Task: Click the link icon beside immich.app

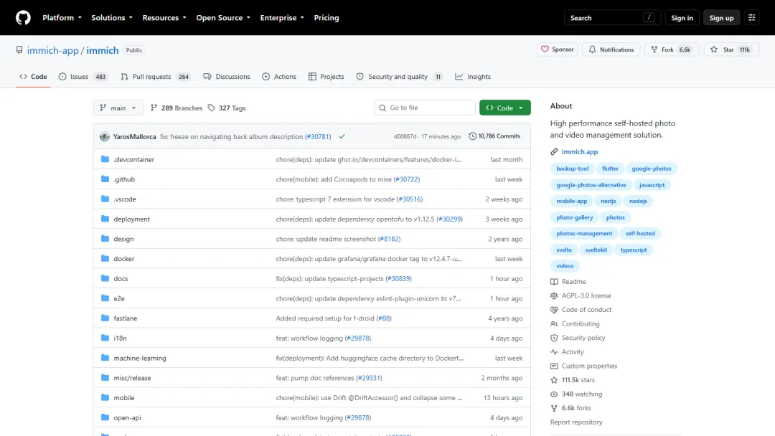Action: click(554, 151)
